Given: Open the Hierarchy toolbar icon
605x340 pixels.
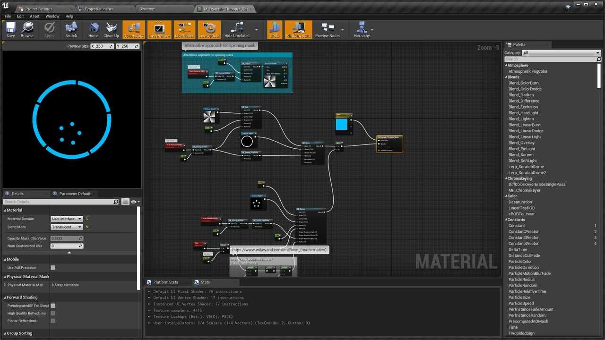Looking at the screenshot, I should 362,29.
